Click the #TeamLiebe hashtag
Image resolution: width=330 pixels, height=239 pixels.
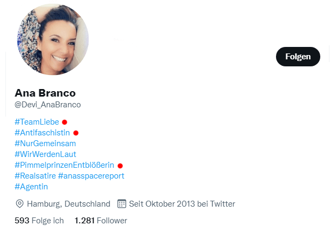[x=37, y=122]
